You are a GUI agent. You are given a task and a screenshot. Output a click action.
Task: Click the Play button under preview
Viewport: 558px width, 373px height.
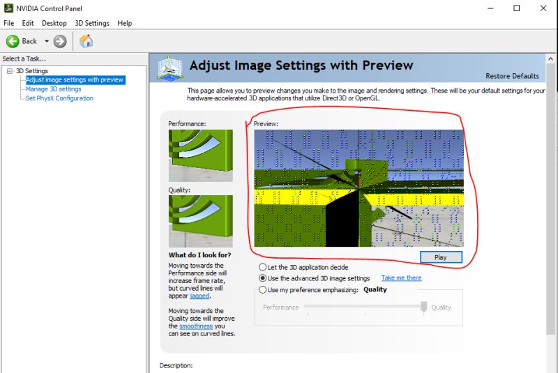click(441, 257)
